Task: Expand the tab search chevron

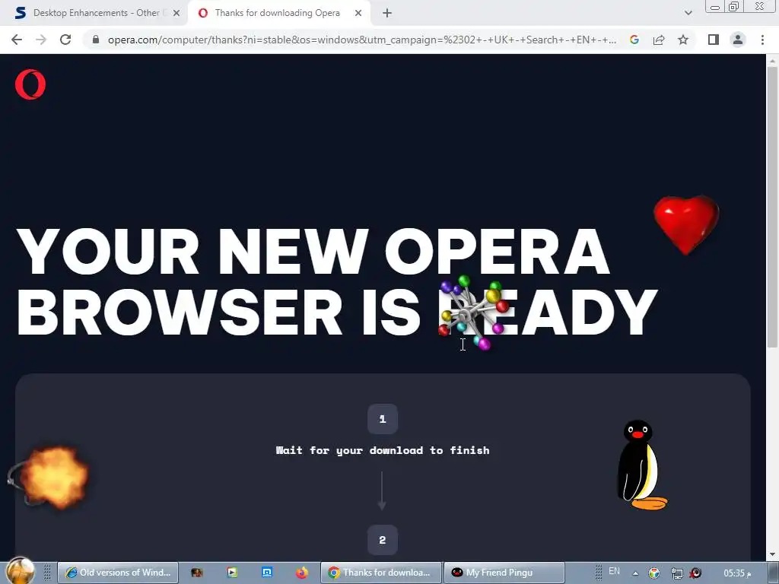Action: pyautogui.click(x=688, y=14)
